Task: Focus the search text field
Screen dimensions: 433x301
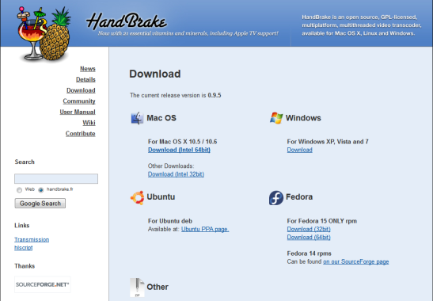Action: 56,178
